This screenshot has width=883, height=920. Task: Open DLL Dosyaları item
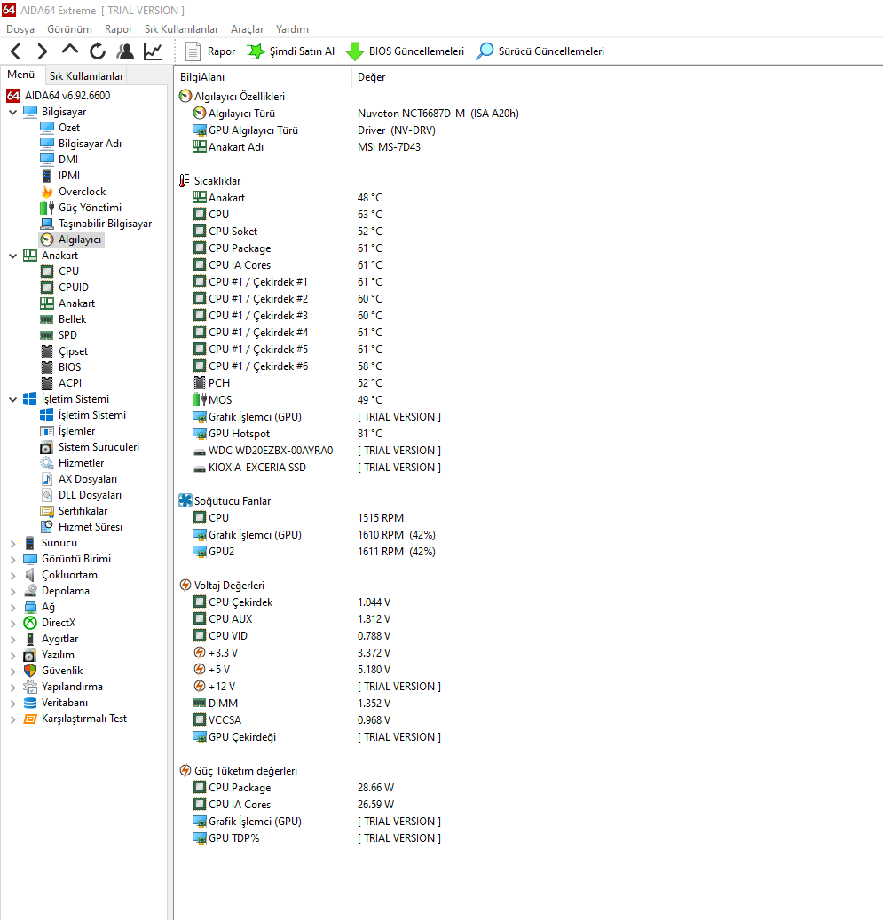(81, 495)
